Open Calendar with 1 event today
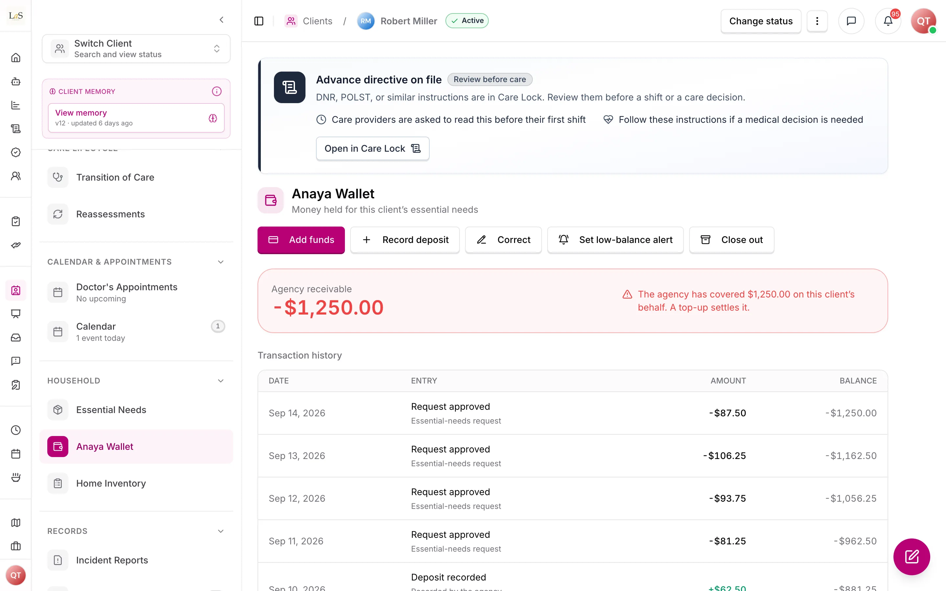Screen dimensions: 946x591 pos(136,332)
